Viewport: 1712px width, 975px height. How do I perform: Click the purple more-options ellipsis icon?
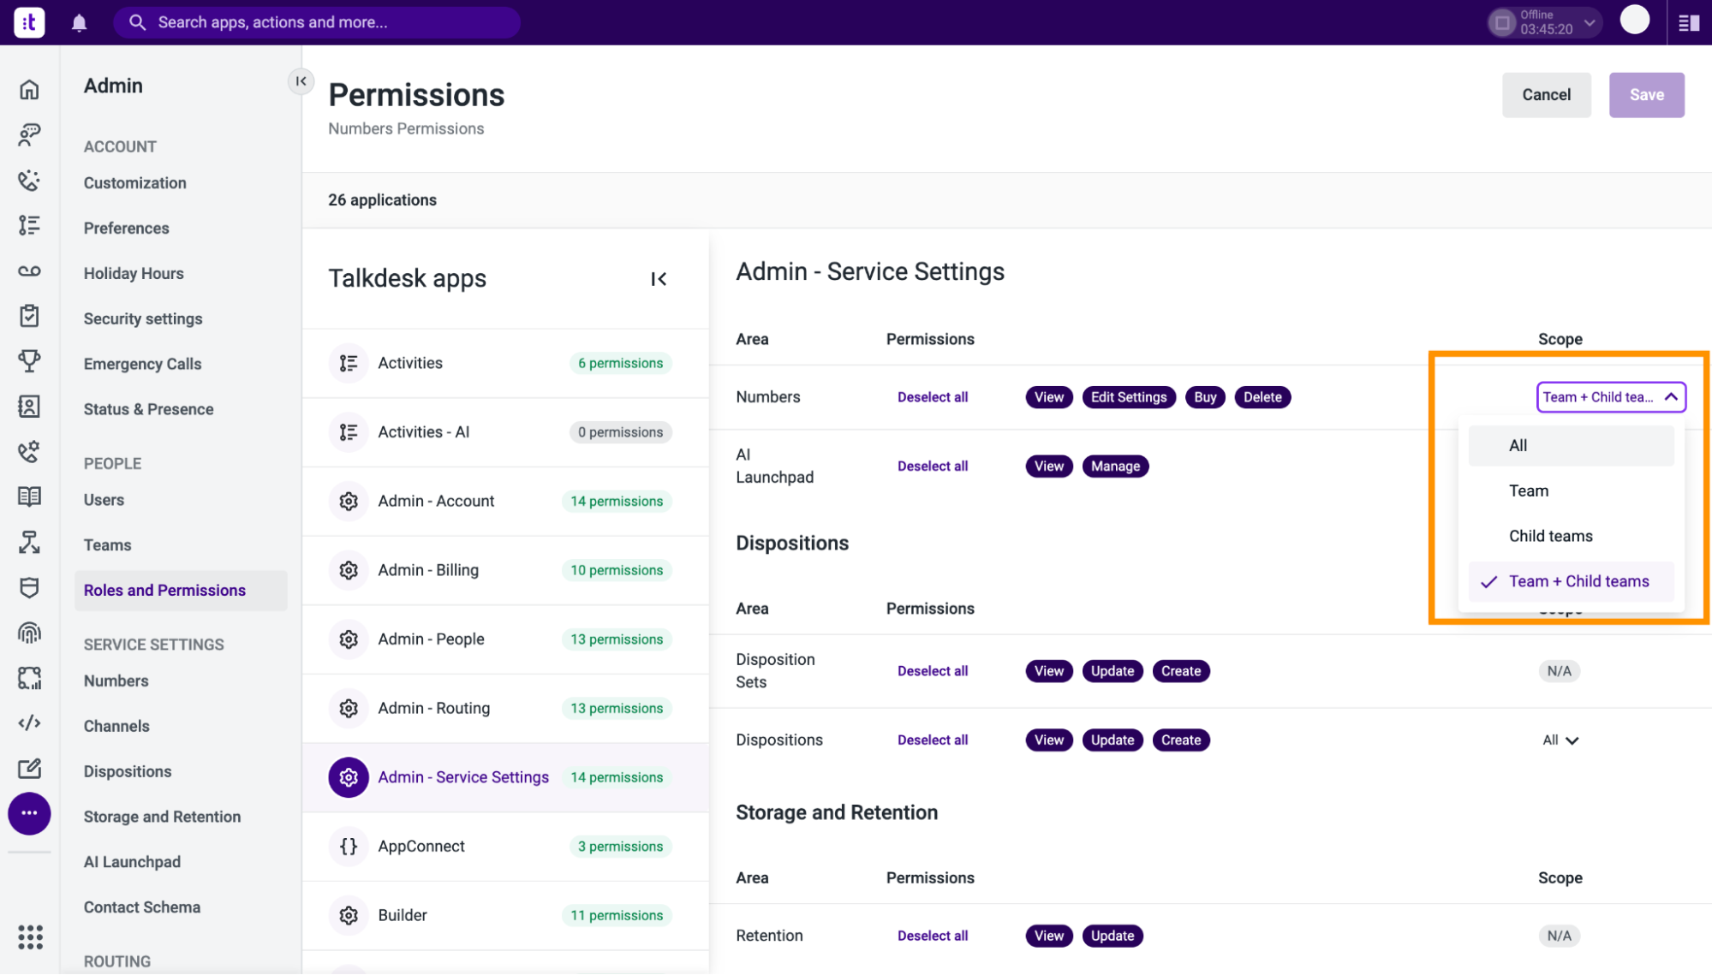pyautogui.click(x=29, y=813)
